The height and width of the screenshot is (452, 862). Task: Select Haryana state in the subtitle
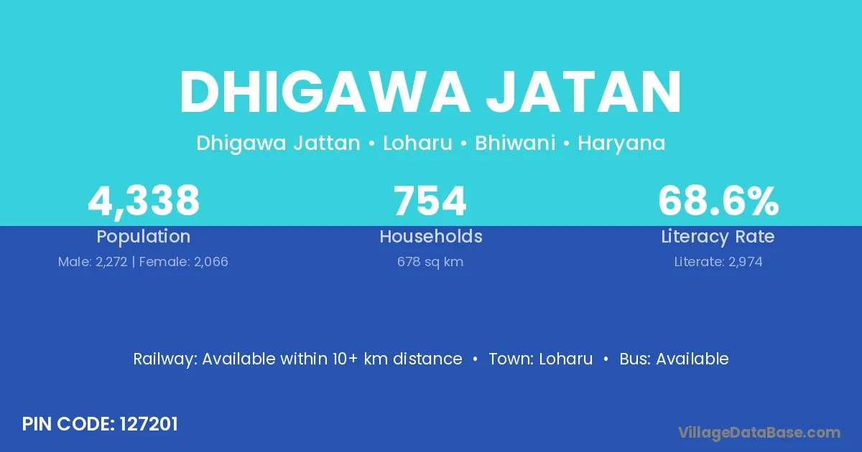(621, 143)
